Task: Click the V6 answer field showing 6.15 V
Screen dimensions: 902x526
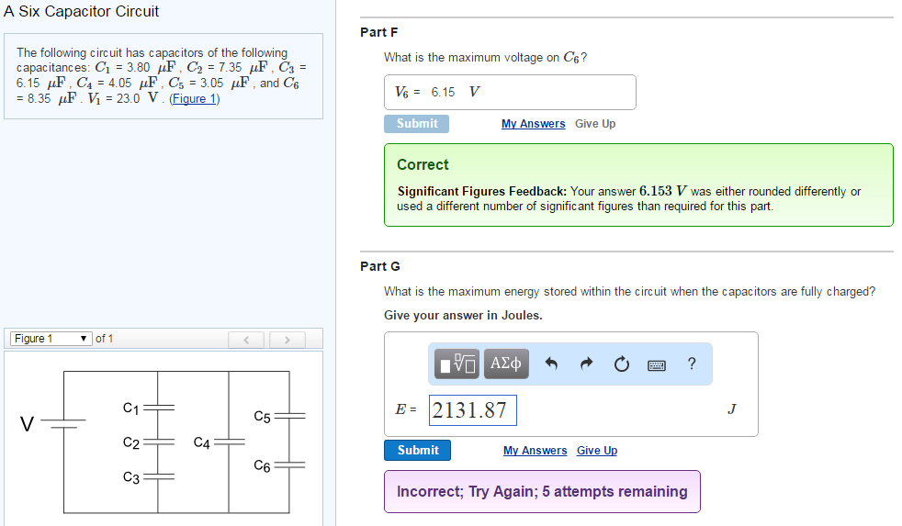Action: click(x=510, y=92)
